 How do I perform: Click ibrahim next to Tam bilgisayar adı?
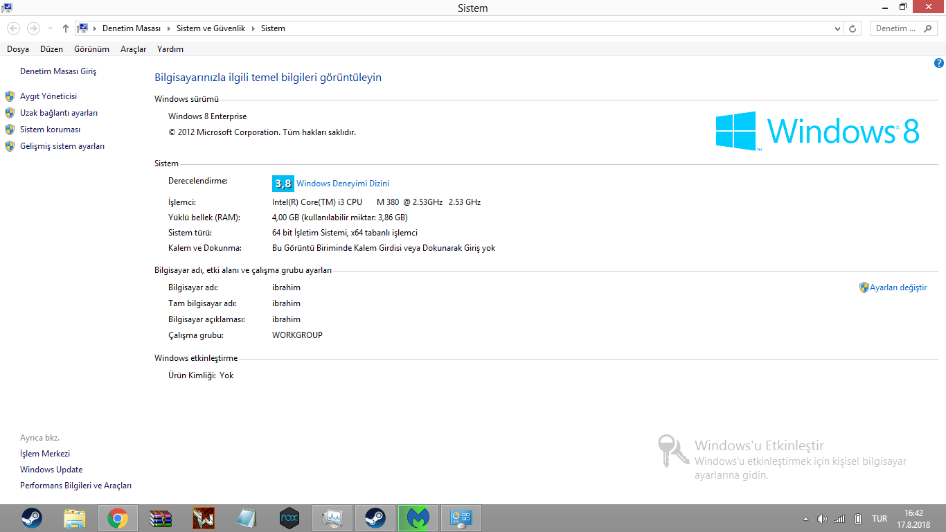(287, 303)
